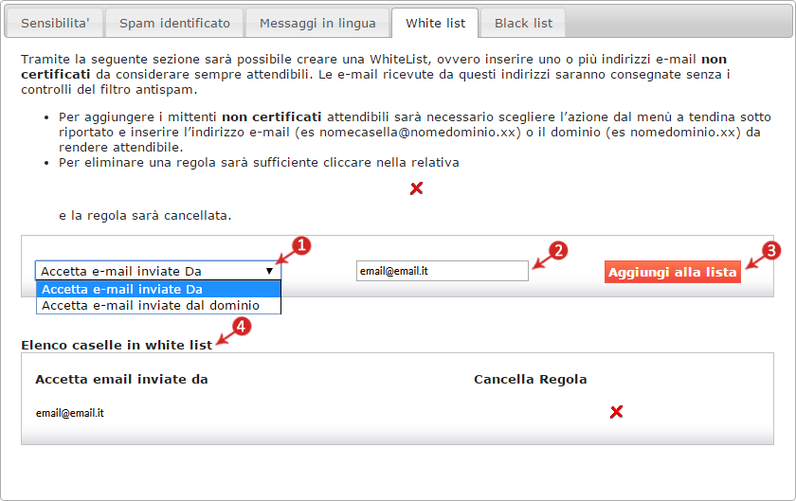Open the Messaggi in lingua tab
Image resolution: width=796 pixels, height=501 pixels.
[x=317, y=24]
